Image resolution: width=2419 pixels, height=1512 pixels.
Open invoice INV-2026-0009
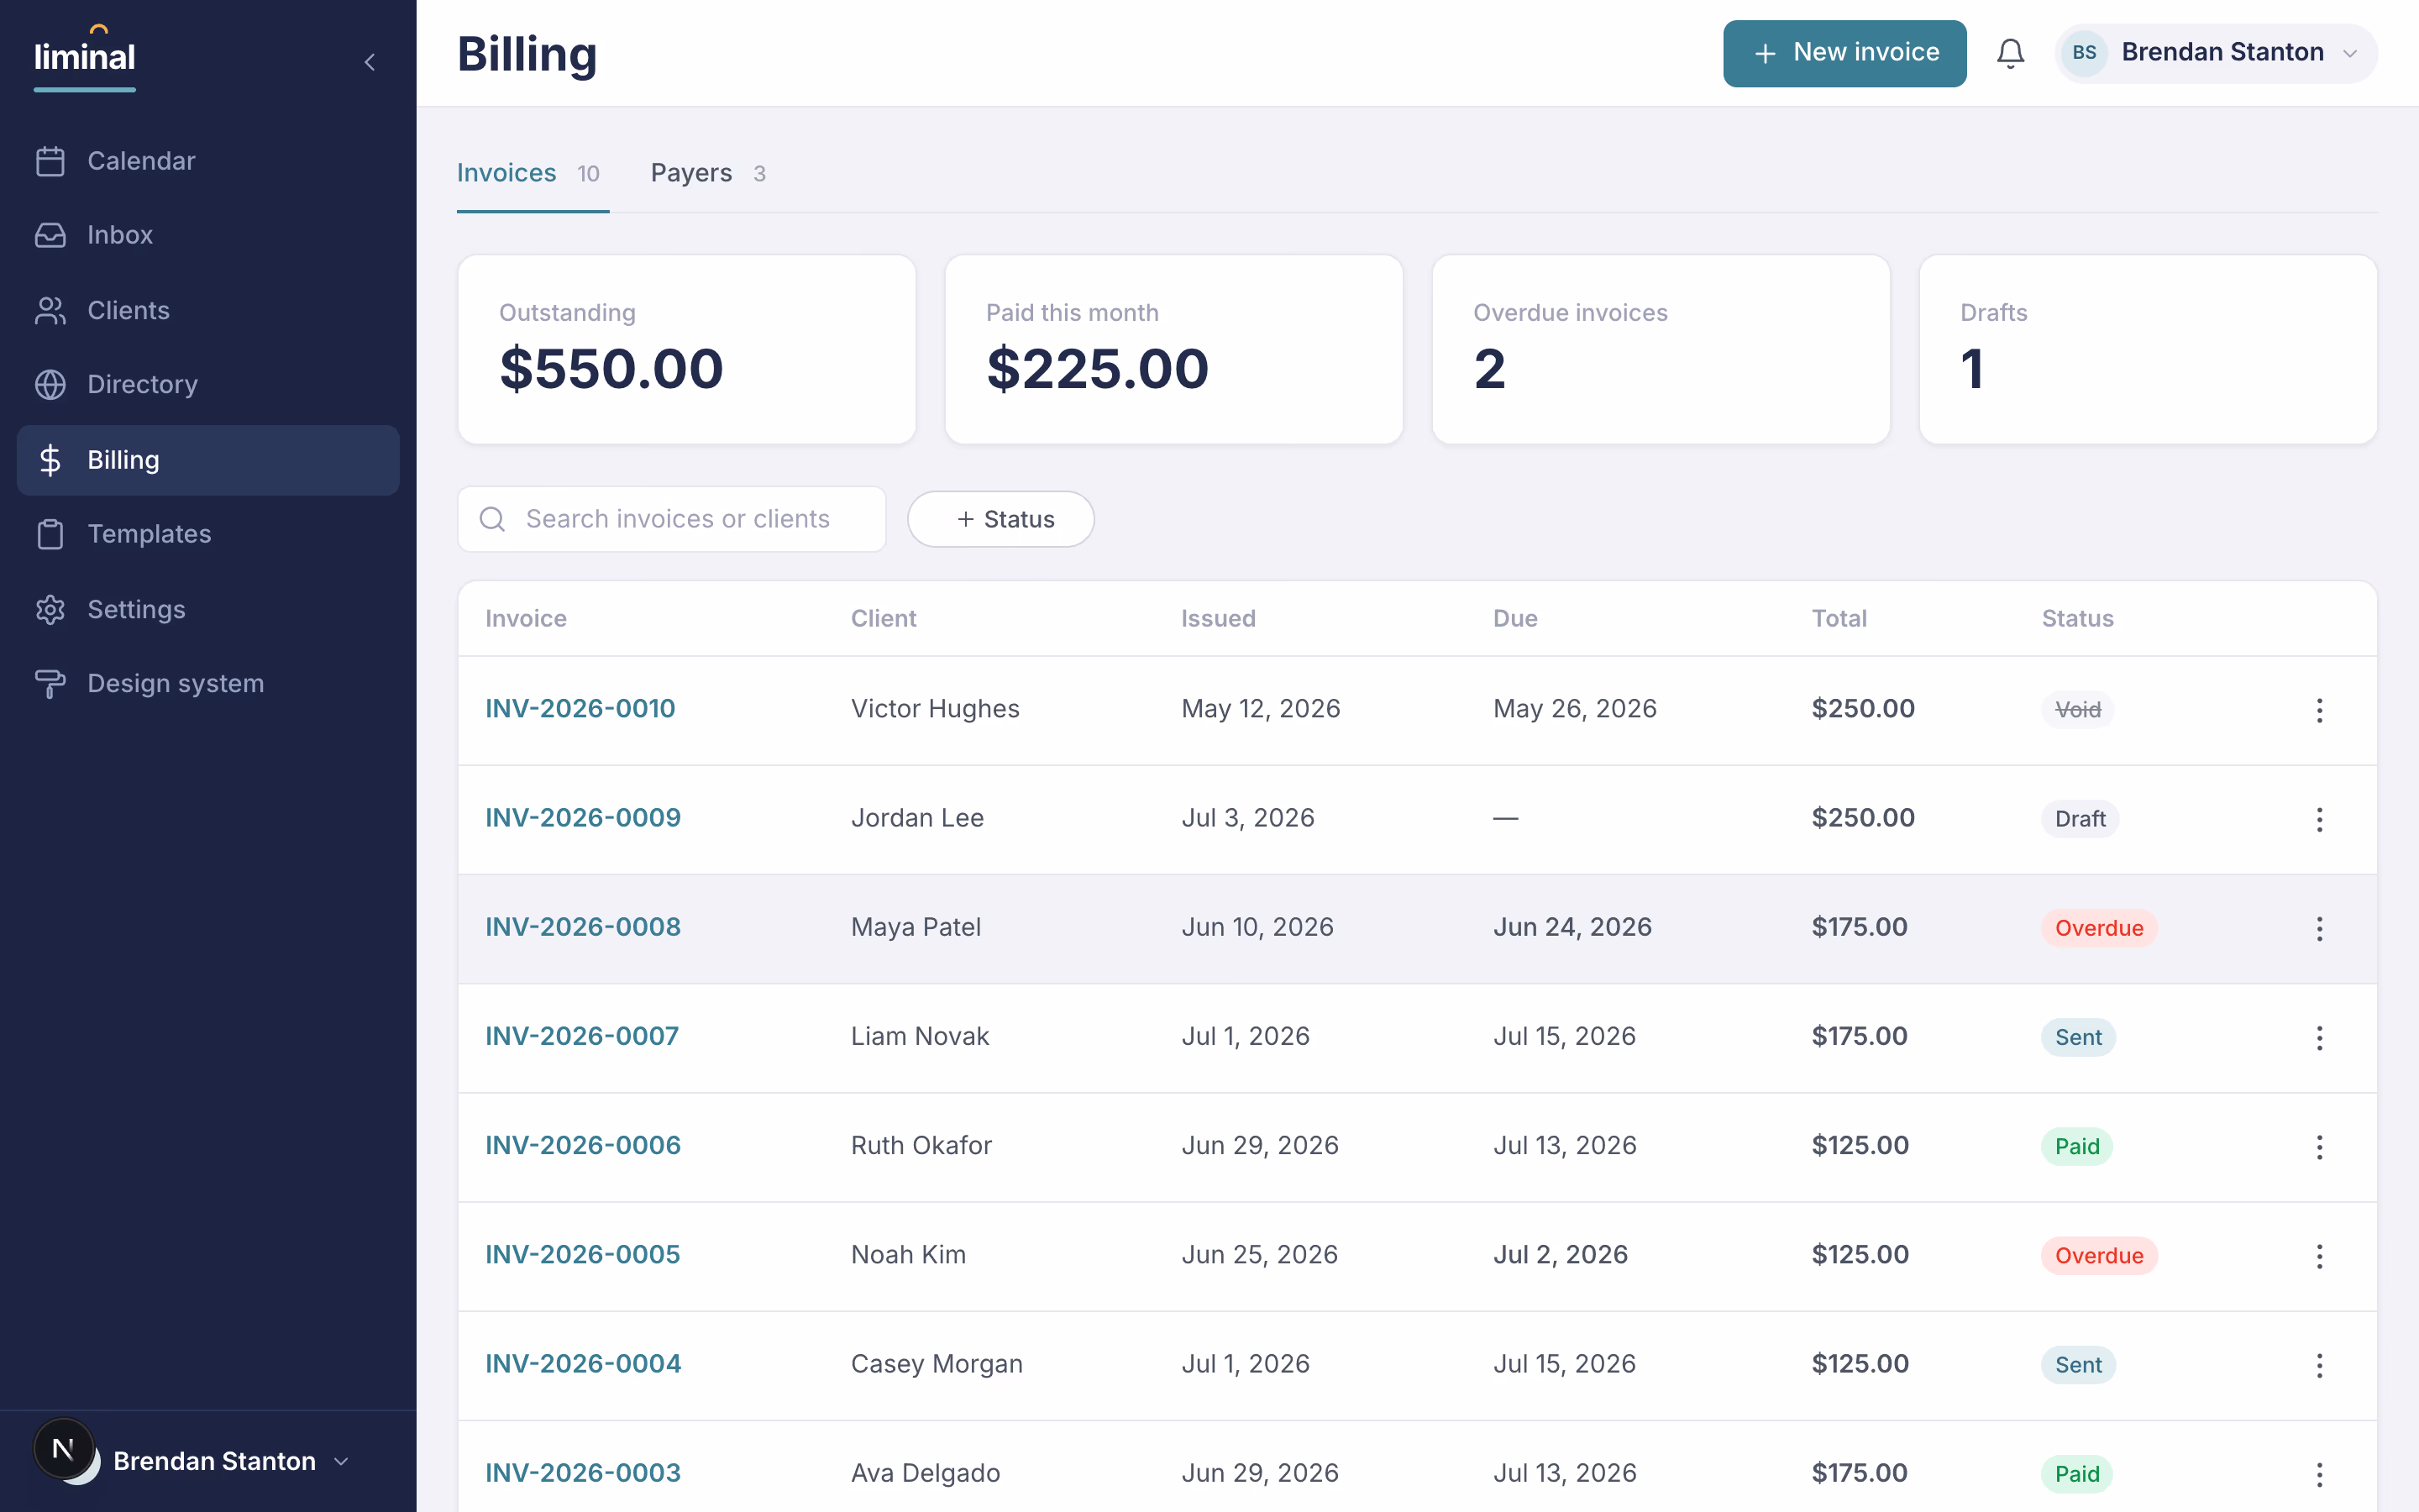[583, 818]
